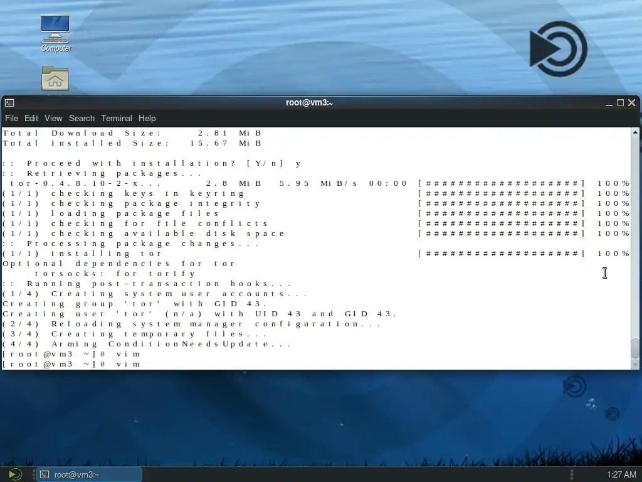The image size is (642, 482).
Task: Click the scrollbar down arrow
Action: point(635,365)
